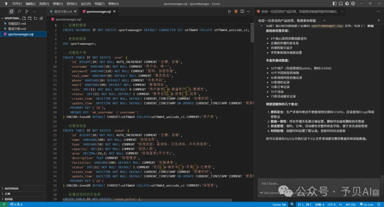Open the 编辑(E) menu
The height and width of the screenshot is (207, 384).
point(30,4)
